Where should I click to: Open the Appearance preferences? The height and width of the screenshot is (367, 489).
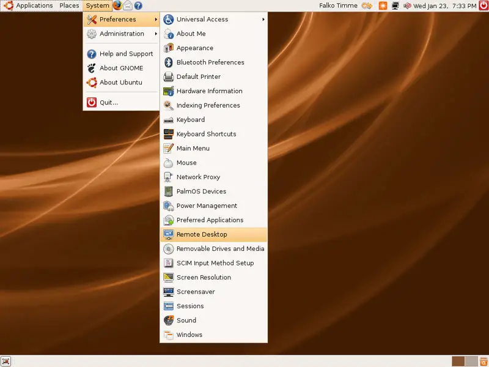[x=213, y=48]
